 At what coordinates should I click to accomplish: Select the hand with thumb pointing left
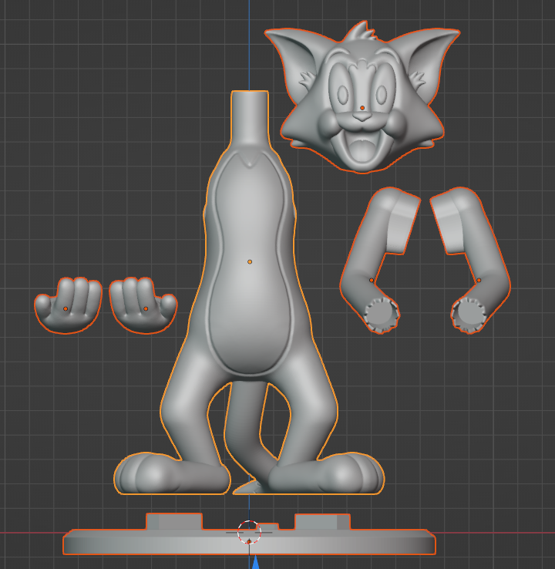coord(68,305)
